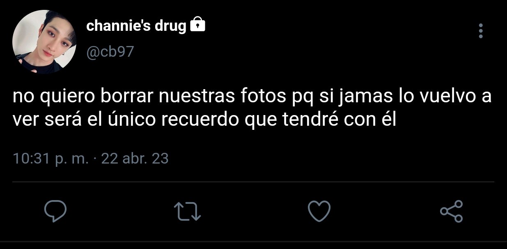Viewport: 507px width, 249px height.
Task: Toggle the heart to favorite this tweet
Action: tap(319, 212)
